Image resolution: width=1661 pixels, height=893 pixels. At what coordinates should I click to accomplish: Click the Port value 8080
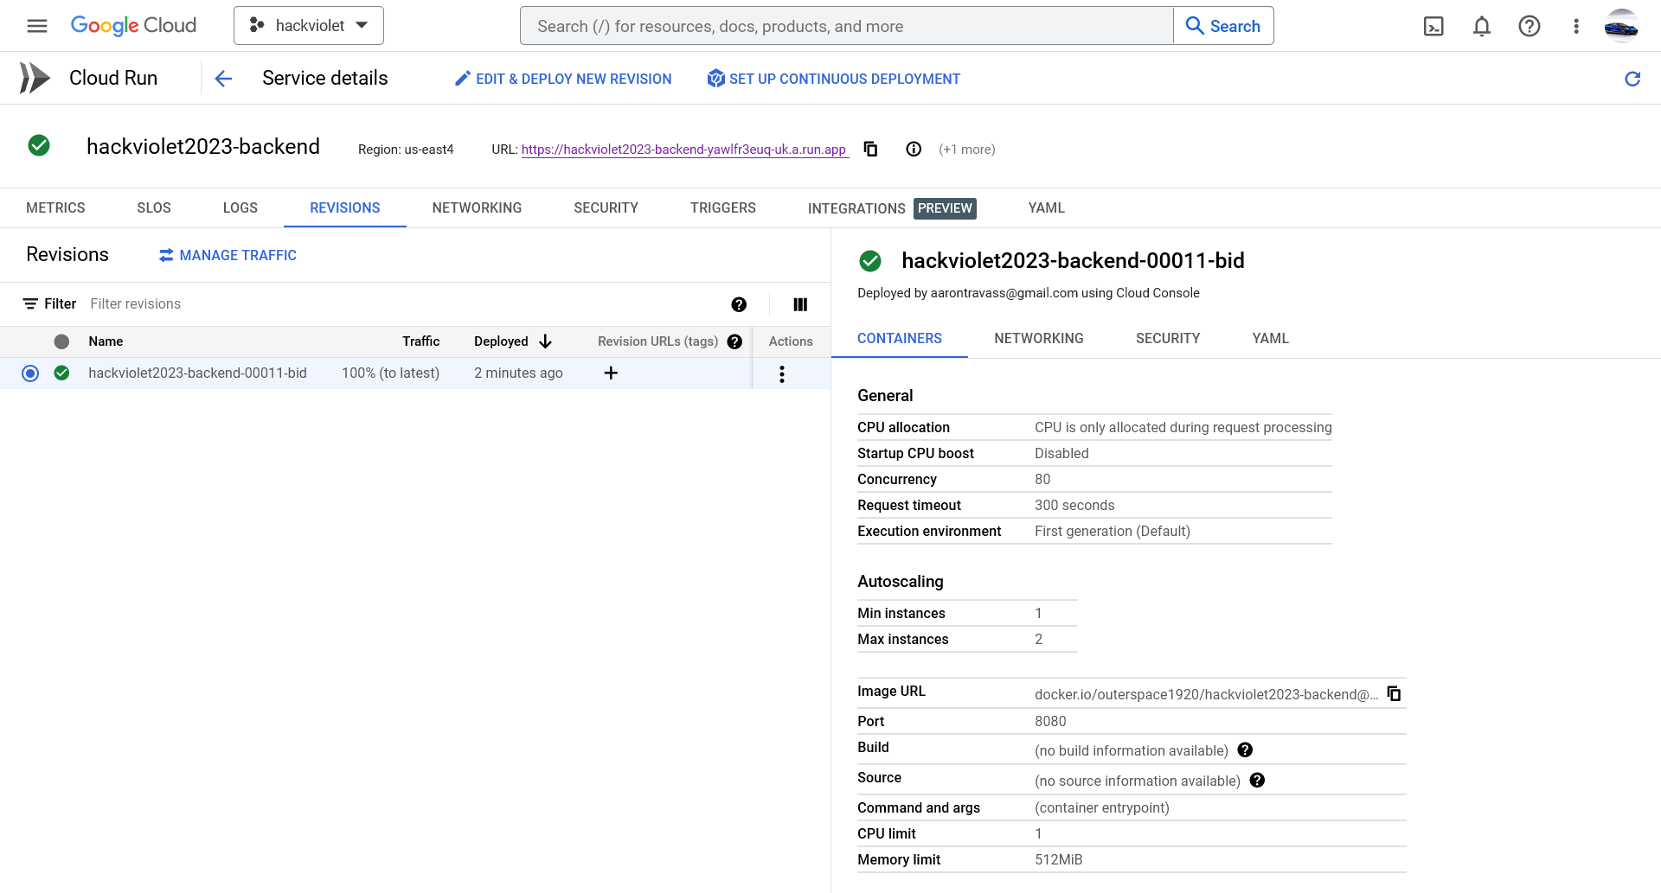pos(1050,721)
